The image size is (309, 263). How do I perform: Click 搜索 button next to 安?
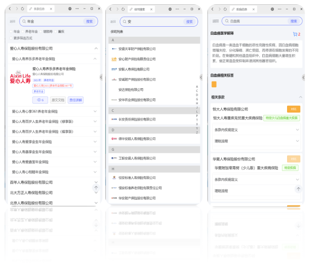click(x=189, y=21)
